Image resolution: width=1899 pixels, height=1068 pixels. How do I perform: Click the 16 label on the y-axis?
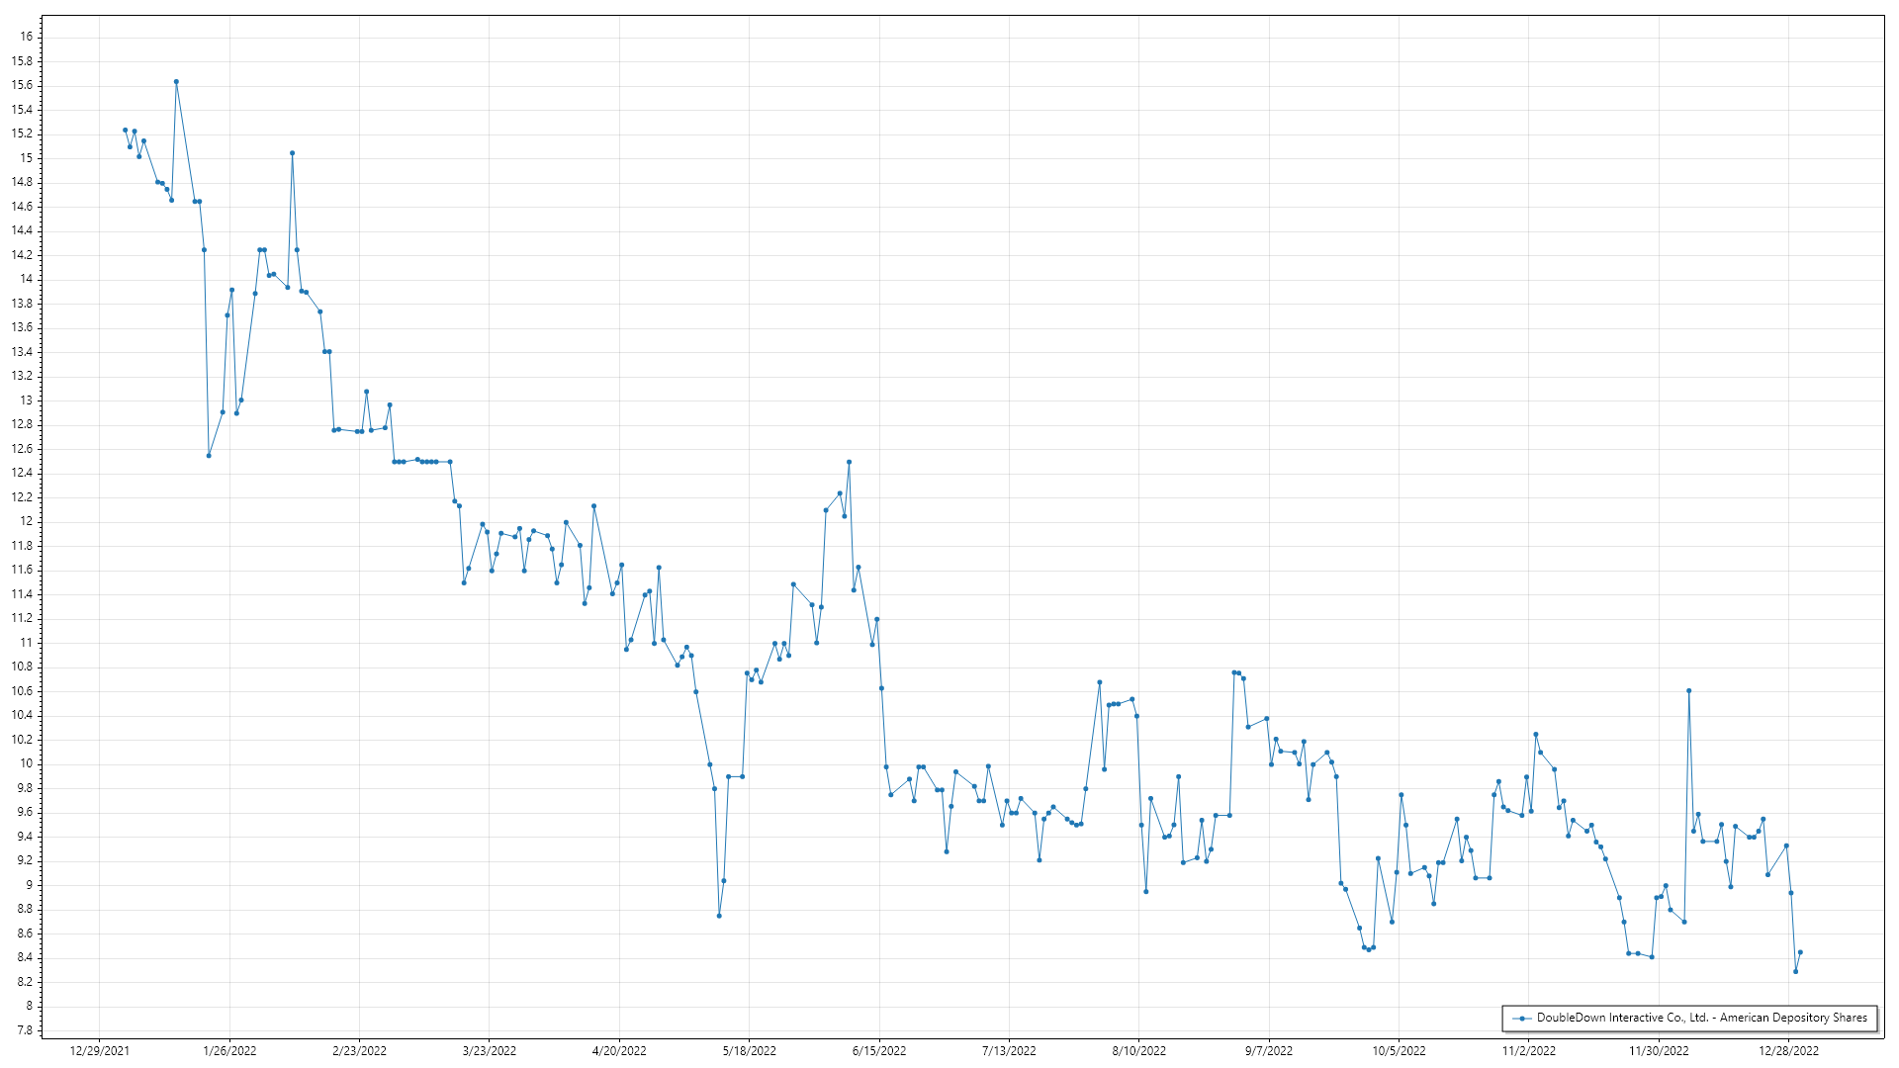[x=27, y=37]
